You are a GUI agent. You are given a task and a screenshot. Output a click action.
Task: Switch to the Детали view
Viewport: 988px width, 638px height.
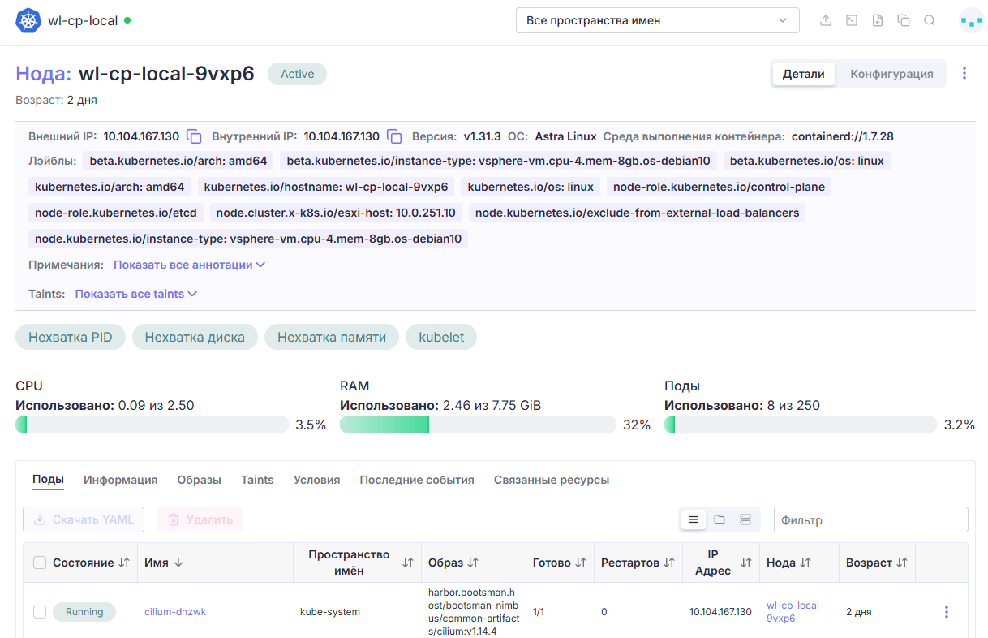tap(803, 74)
